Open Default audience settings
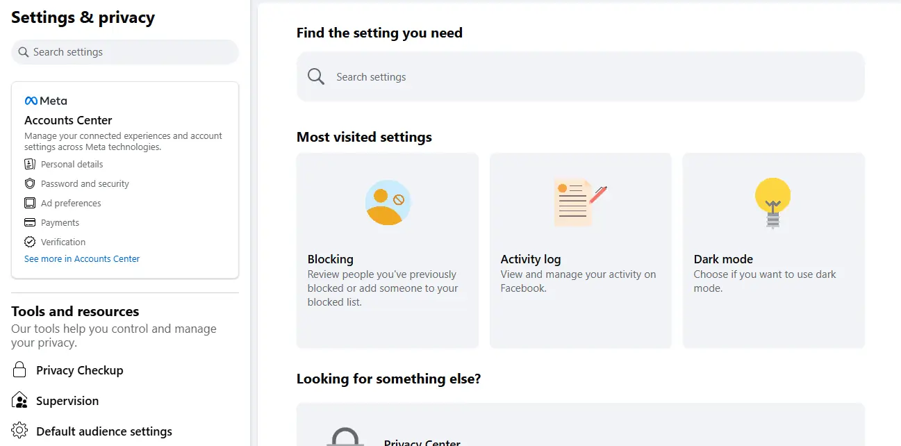 tap(103, 431)
